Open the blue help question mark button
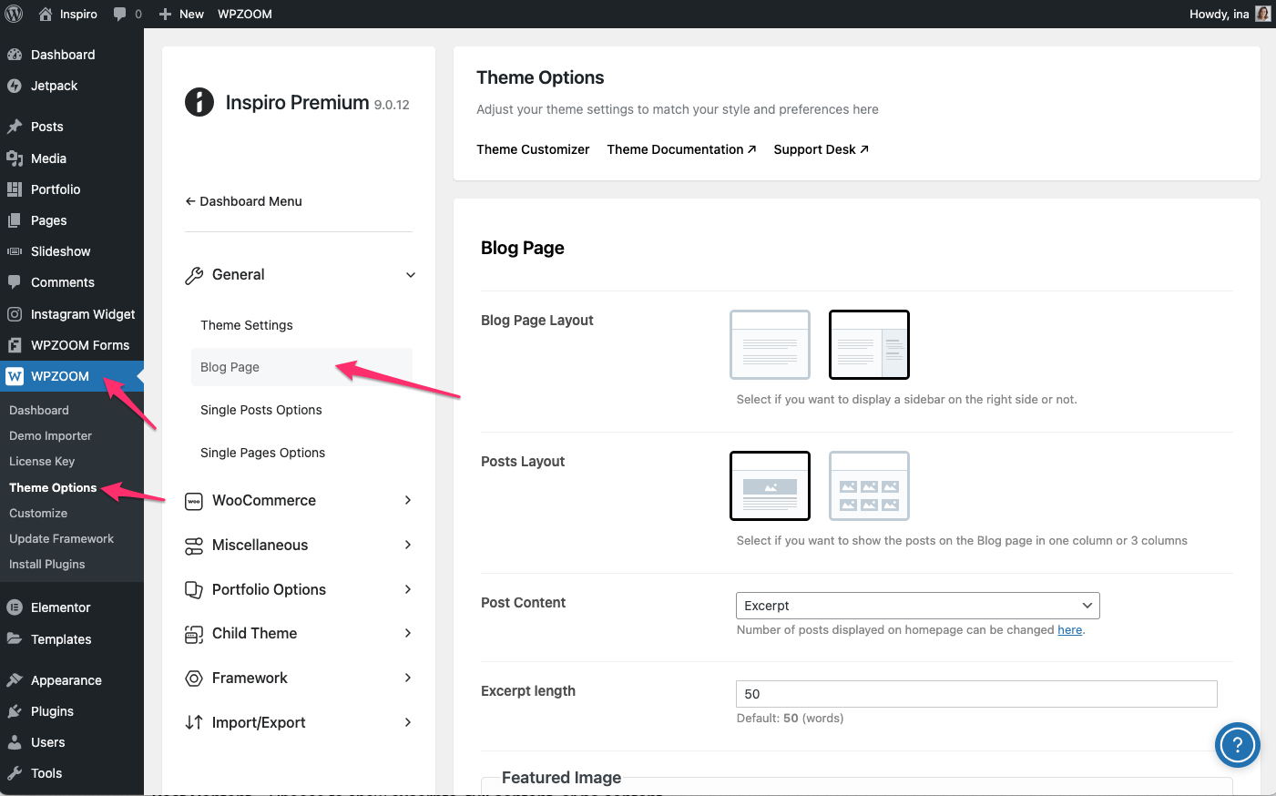 (1237, 746)
